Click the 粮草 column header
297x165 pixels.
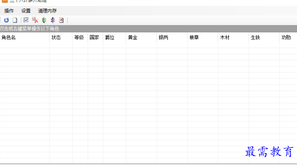pos(203,37)
